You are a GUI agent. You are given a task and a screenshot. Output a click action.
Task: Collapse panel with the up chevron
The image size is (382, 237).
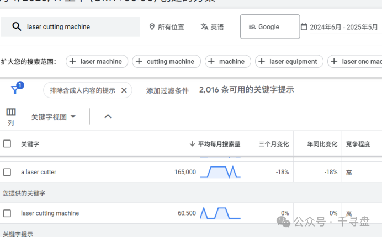(x=108, y=116)
